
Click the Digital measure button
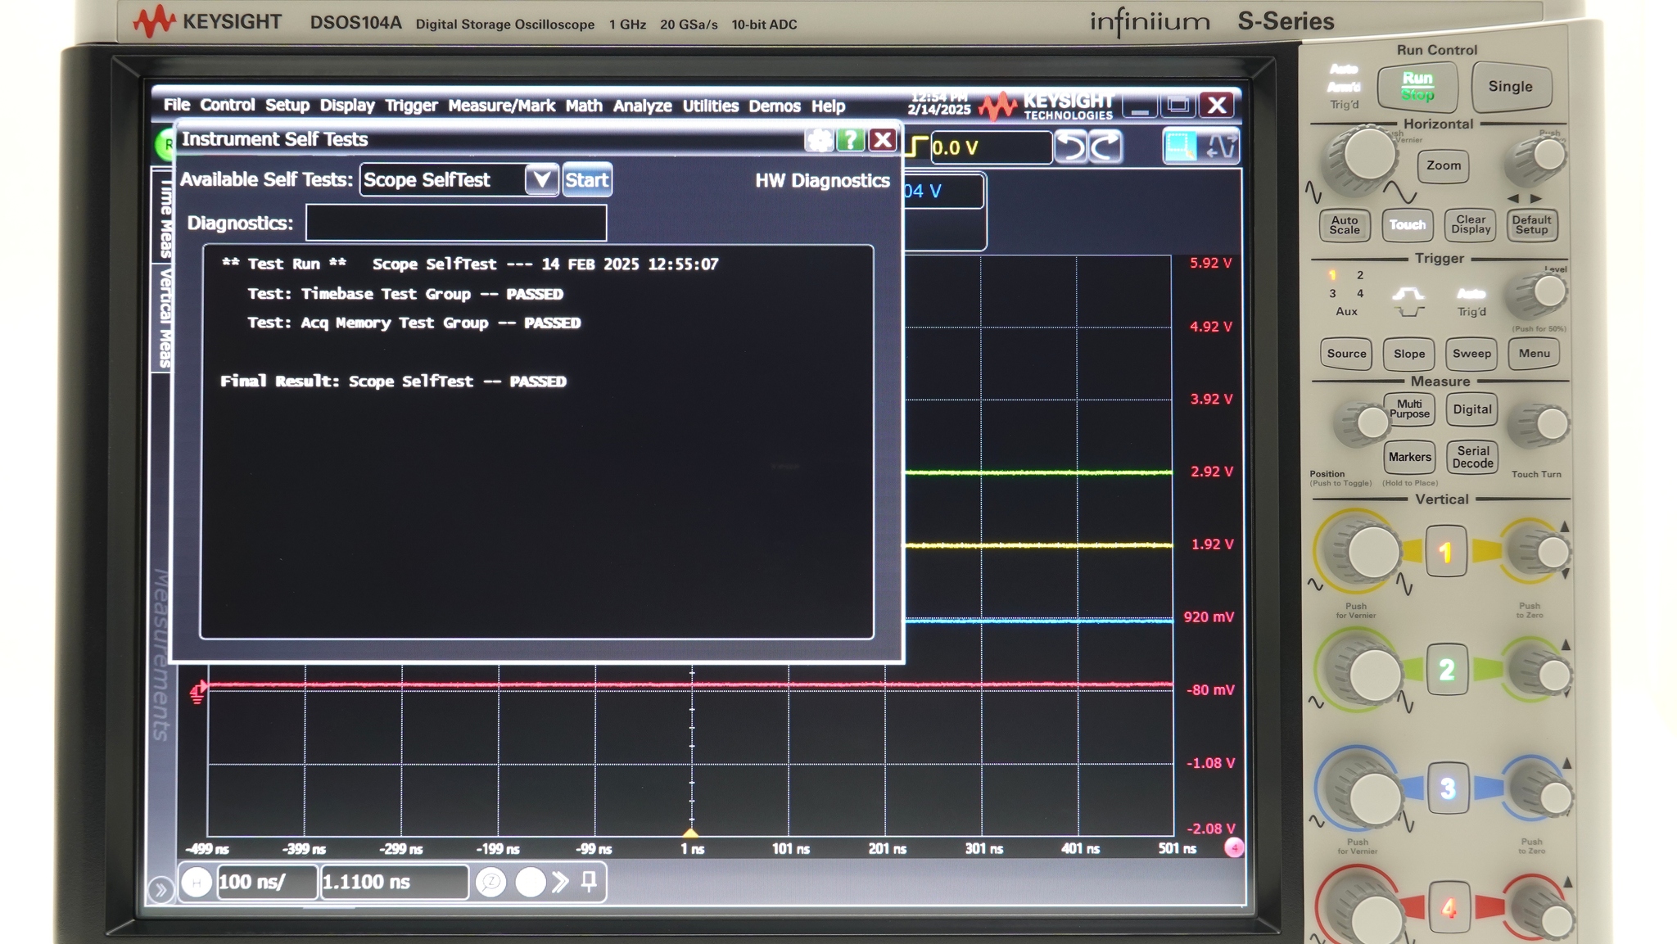pos(1471,409)
